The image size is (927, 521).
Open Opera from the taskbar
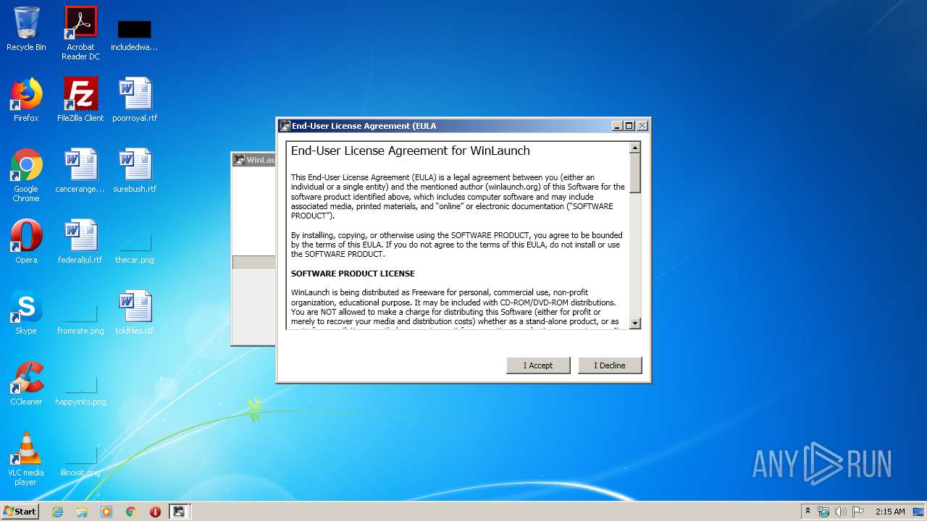click(x=155, y=512)
